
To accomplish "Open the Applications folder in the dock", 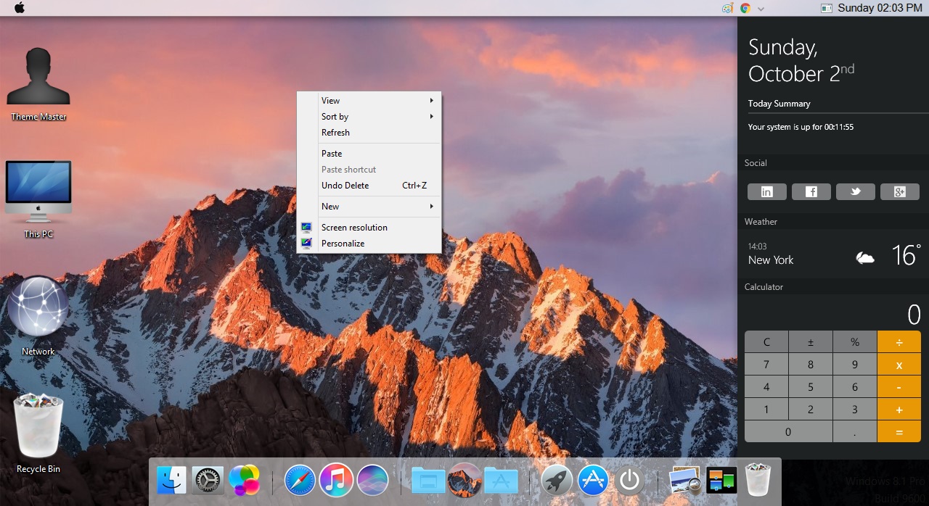I will coord(501,480).
